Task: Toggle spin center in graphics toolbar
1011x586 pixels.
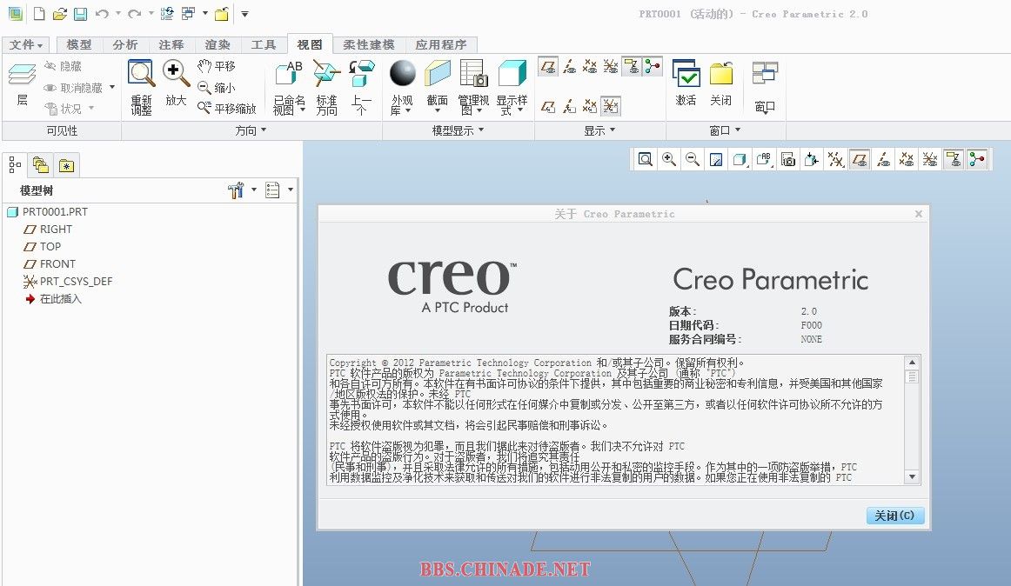Action: 977,159
